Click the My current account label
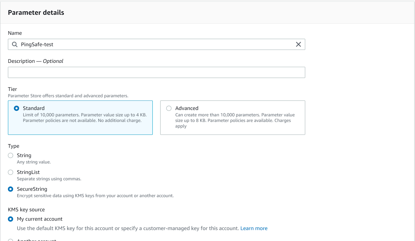Image resolution: width=415 pixels, height=241 pixels. (x=40, y=219)
